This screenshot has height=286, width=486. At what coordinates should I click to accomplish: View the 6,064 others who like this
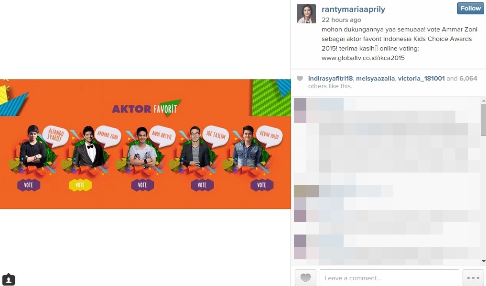coord(468,79)
